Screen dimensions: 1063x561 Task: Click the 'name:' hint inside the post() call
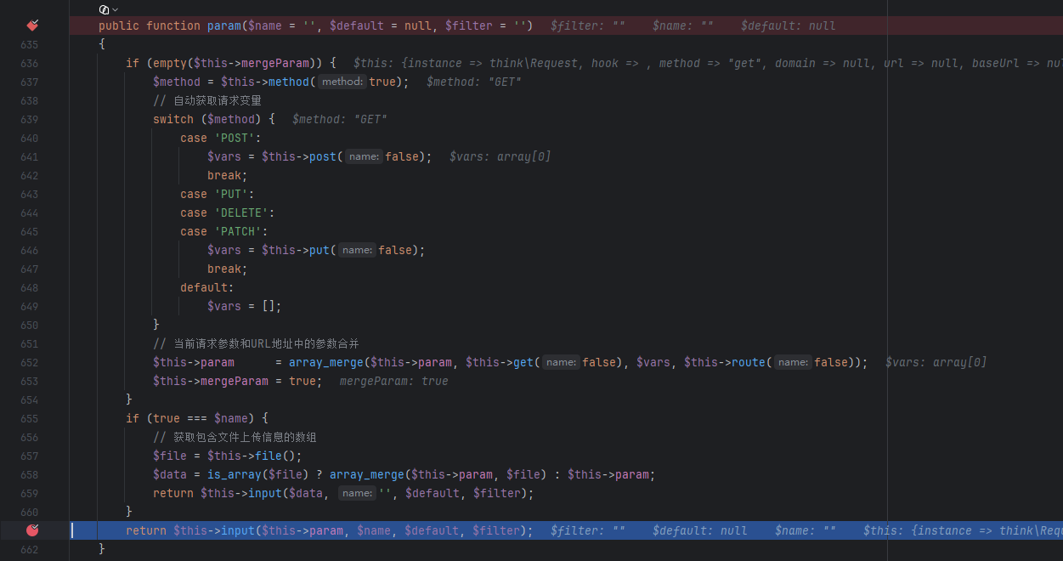[364, 156]
